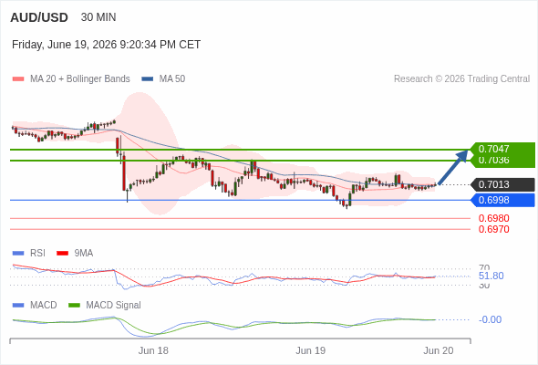Click the MACD legend label
The width and height of the screenshot is (538, 365).
point(44,306)
